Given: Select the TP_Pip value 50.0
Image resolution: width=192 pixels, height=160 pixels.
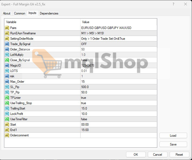Looking at the screenshot, I should click(x=118, y=92).
